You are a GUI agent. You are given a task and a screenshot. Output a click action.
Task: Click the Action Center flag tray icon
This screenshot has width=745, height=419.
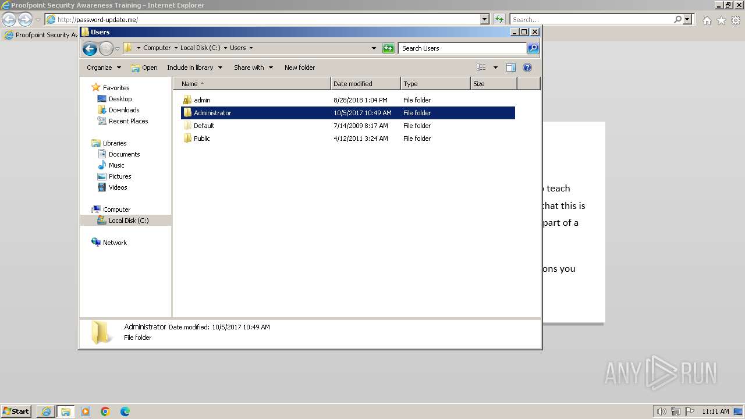tap(690, 411)
